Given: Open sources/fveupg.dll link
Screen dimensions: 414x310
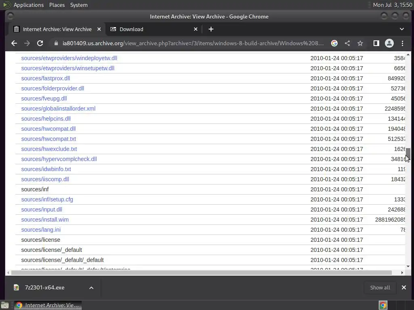Looking at the screenshot, I should [x=44, y=98].
